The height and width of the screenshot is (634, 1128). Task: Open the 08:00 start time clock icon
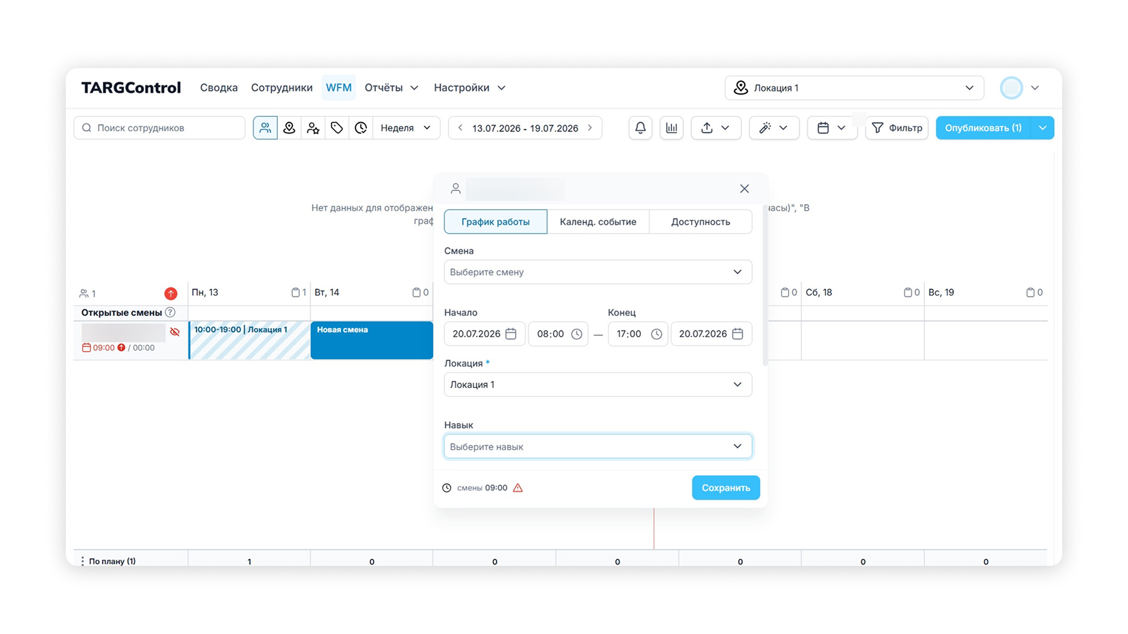tap(577, 334)
